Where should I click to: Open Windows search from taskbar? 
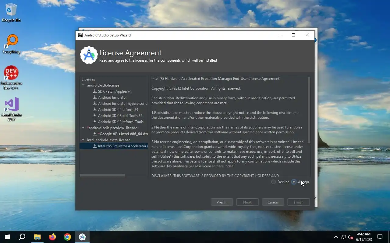[22, 237]
